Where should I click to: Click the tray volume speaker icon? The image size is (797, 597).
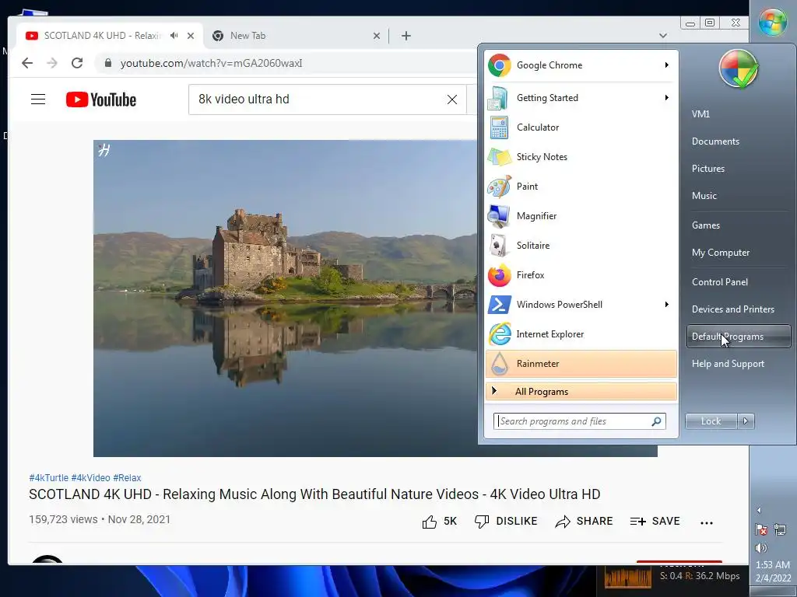761,548
